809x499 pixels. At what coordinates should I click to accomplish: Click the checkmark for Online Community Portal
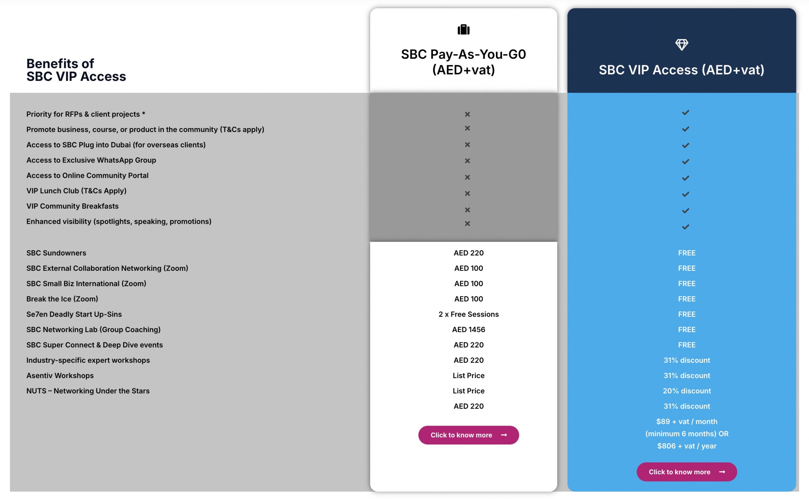tap(685, 178)
